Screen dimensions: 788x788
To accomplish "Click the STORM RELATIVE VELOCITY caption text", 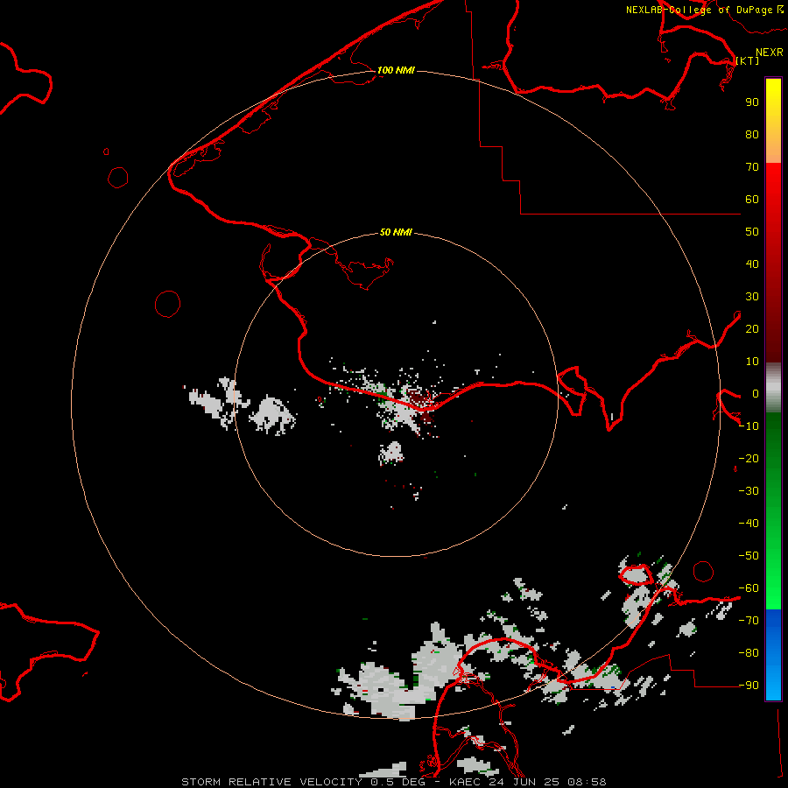I will point(271,782).
